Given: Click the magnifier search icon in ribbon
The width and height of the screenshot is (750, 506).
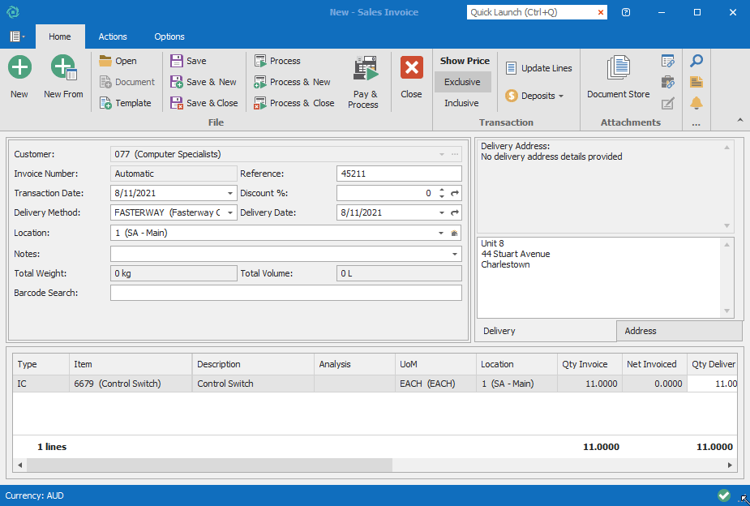Looking at the screenshot, I should (696, 61).
